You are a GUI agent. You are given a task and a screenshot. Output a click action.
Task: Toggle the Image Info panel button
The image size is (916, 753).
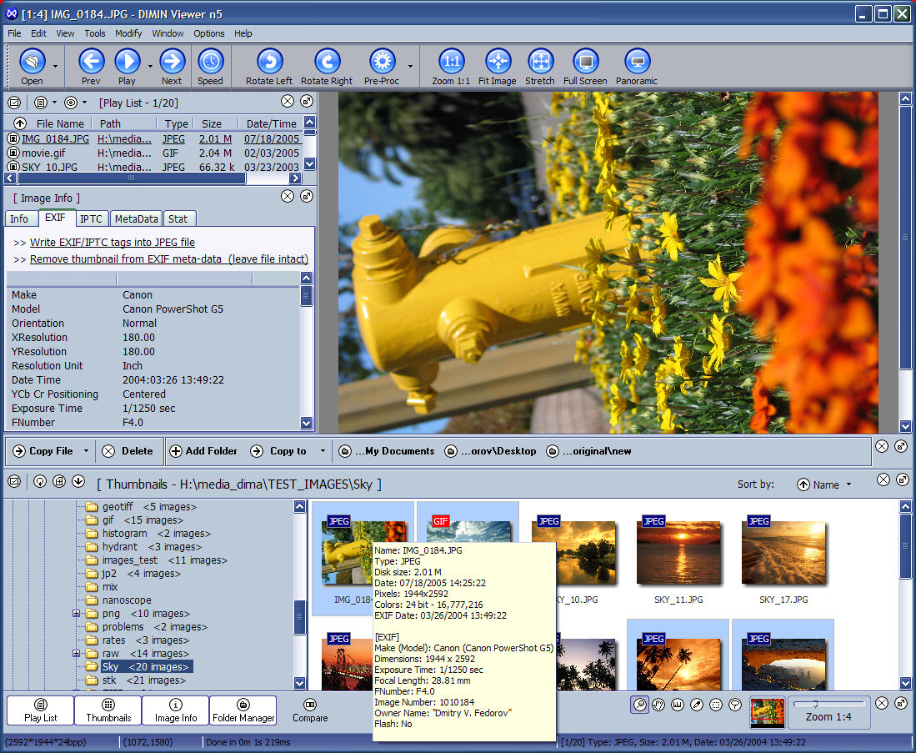click(x=176, y=710)
